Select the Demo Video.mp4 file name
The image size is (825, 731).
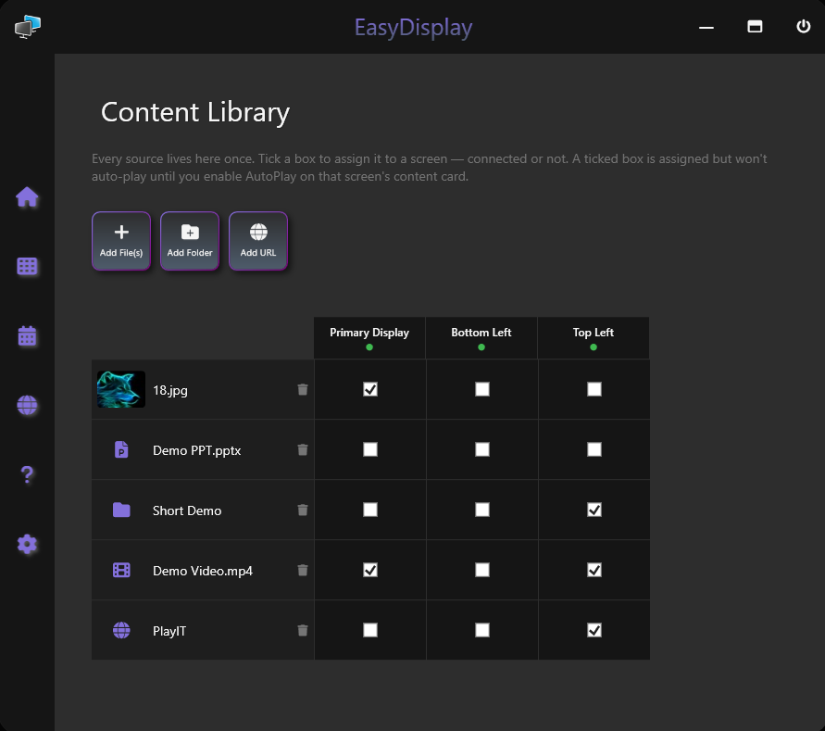[203, 571]
